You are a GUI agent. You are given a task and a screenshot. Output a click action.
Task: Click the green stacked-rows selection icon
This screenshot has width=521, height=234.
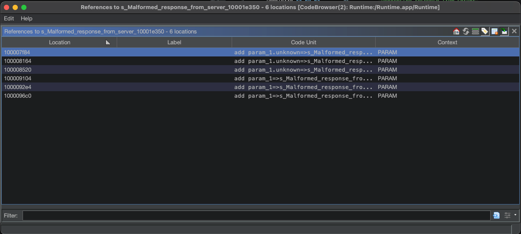[x=475, y=31]
